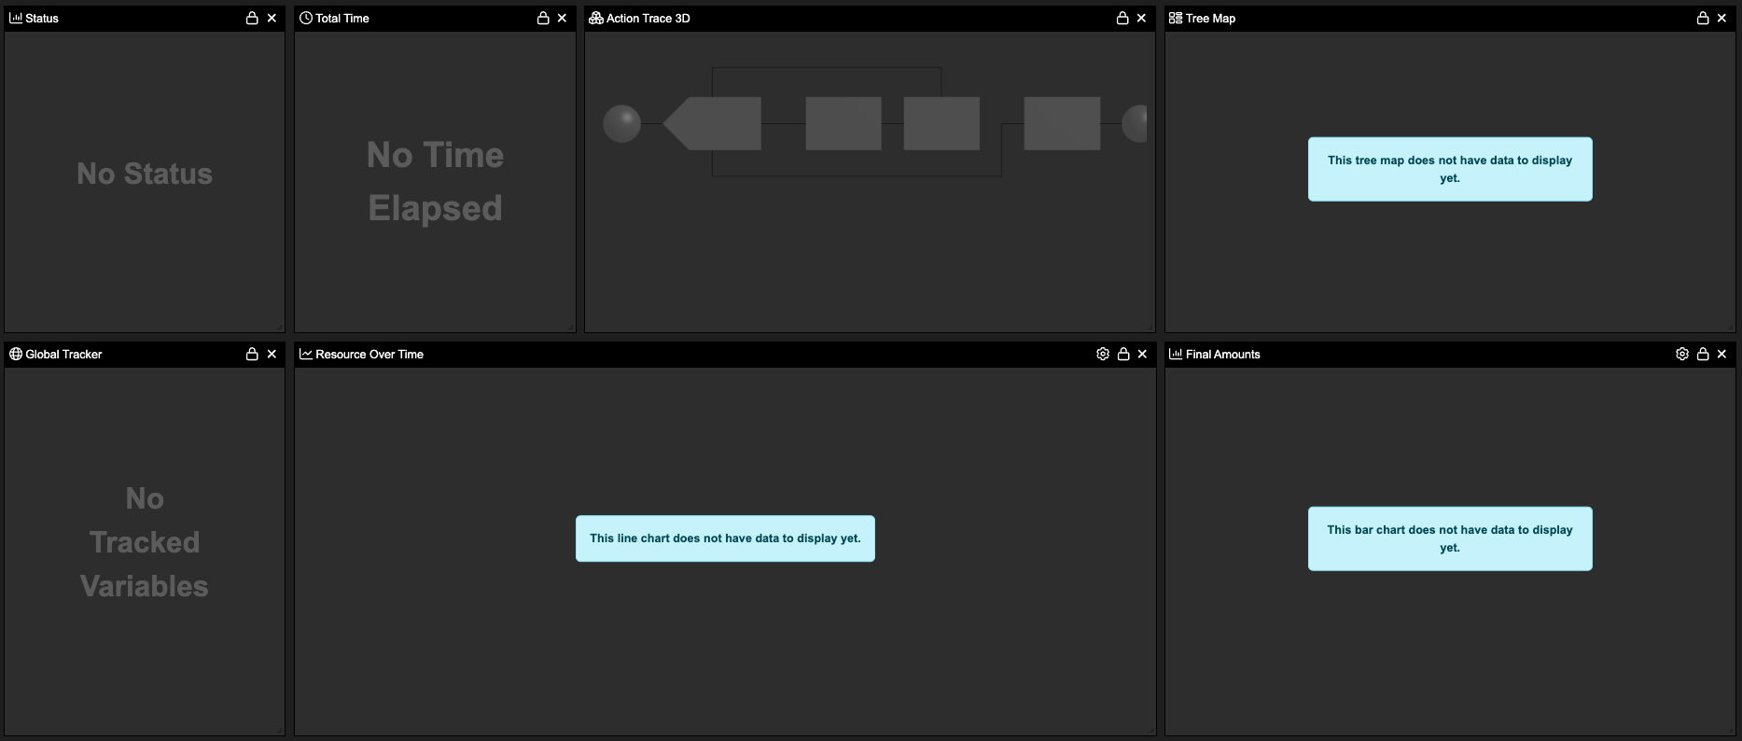Click the Tree Map grid icon
Viewport: 1742px width, 741px height.
(1176, 18)
